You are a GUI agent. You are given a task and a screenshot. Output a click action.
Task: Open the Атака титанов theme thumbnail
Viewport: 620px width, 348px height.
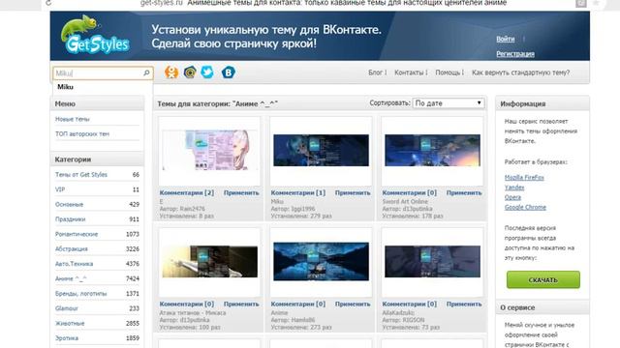click(209, 262)
